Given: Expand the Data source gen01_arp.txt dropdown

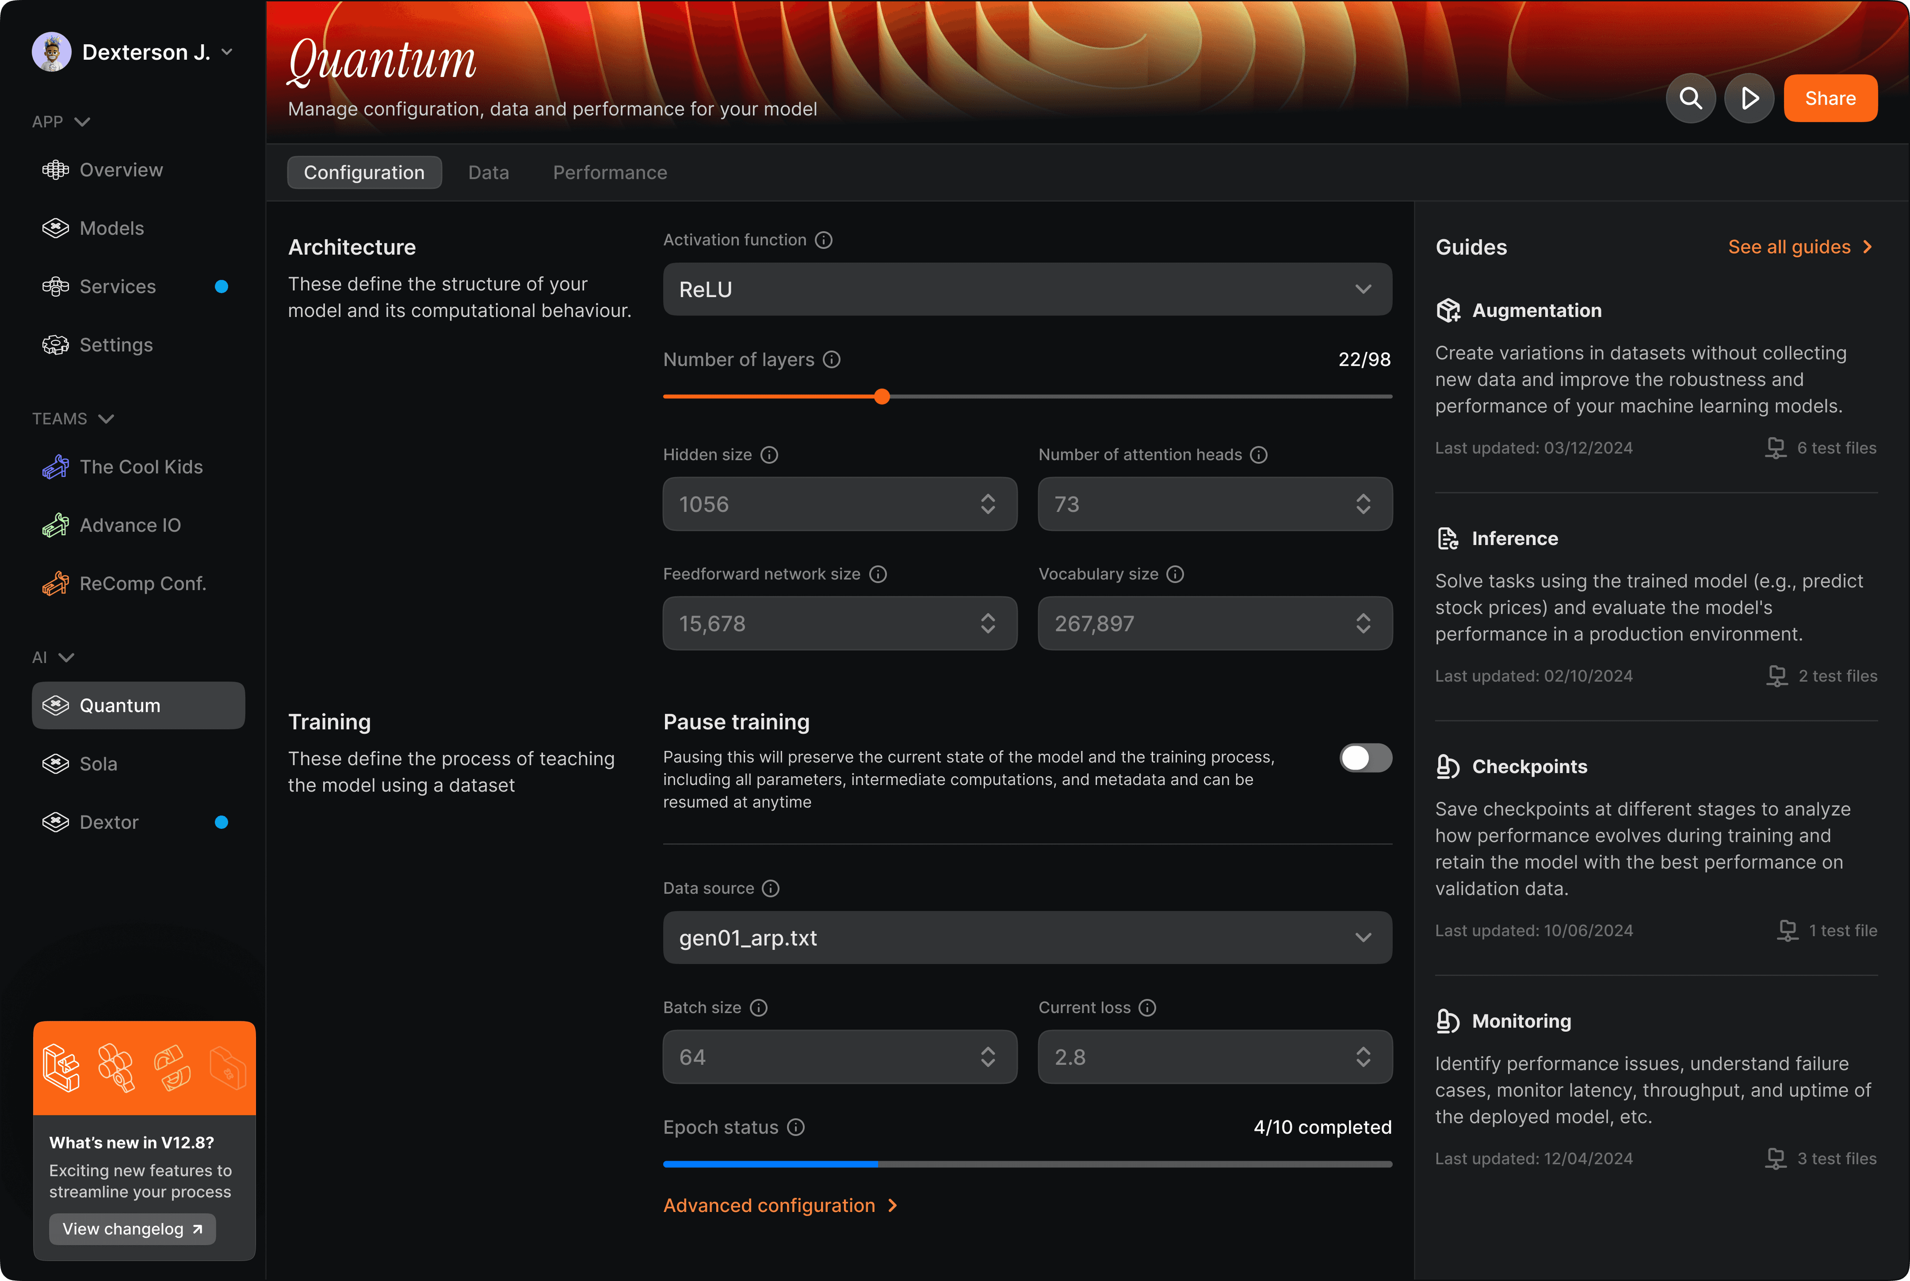Looking at the screenshot, I should coord(1026,938).
